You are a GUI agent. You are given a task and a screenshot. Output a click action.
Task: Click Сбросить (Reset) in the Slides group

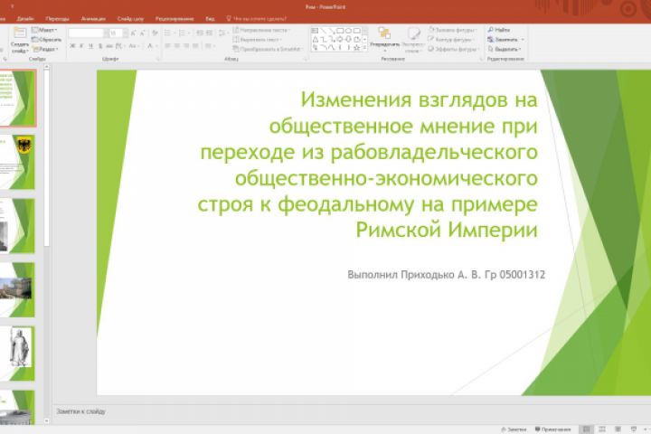pos(47,40)
